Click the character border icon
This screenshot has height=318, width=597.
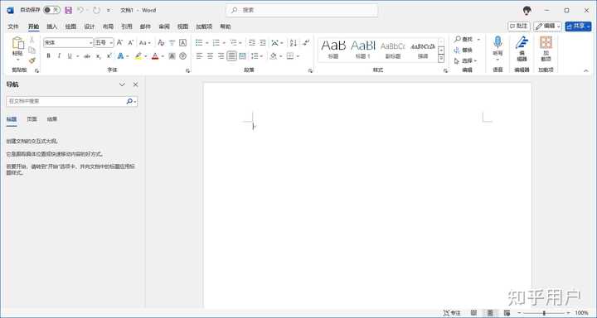click(x=182, y=42)
